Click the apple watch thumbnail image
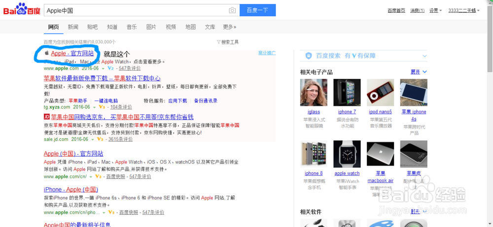Screen dimensions: 493x227 pos(347,154)
